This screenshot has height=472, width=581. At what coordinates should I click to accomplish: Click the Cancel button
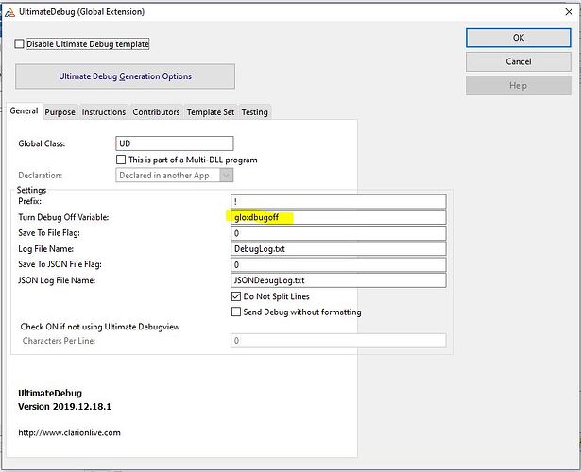pyautogui.click(x=518, y=61)
